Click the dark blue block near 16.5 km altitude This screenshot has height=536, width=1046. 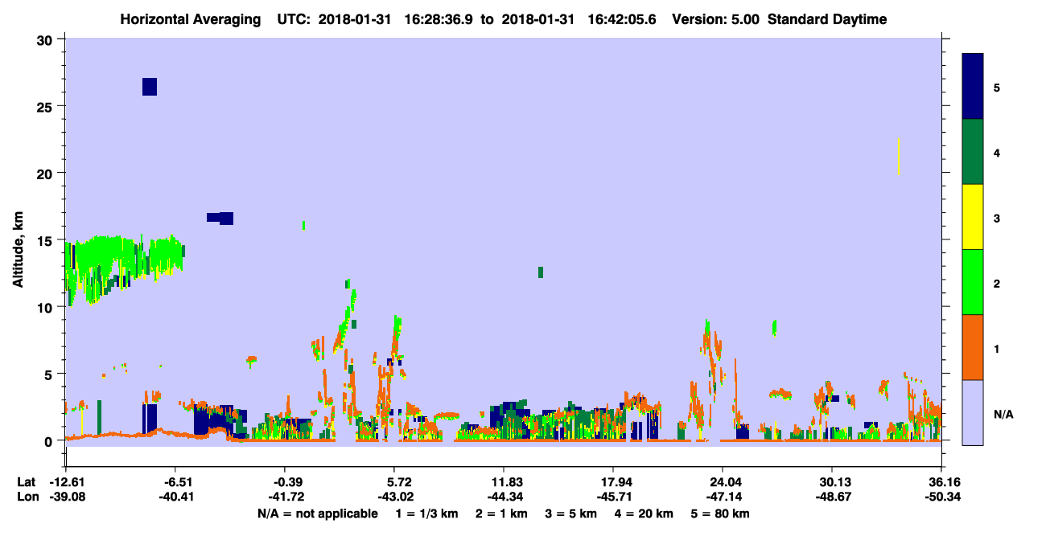(220, 218)
